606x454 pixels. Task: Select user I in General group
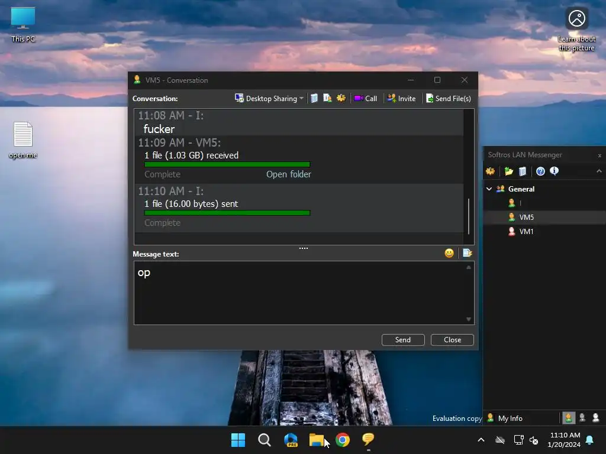click(544, 203)
